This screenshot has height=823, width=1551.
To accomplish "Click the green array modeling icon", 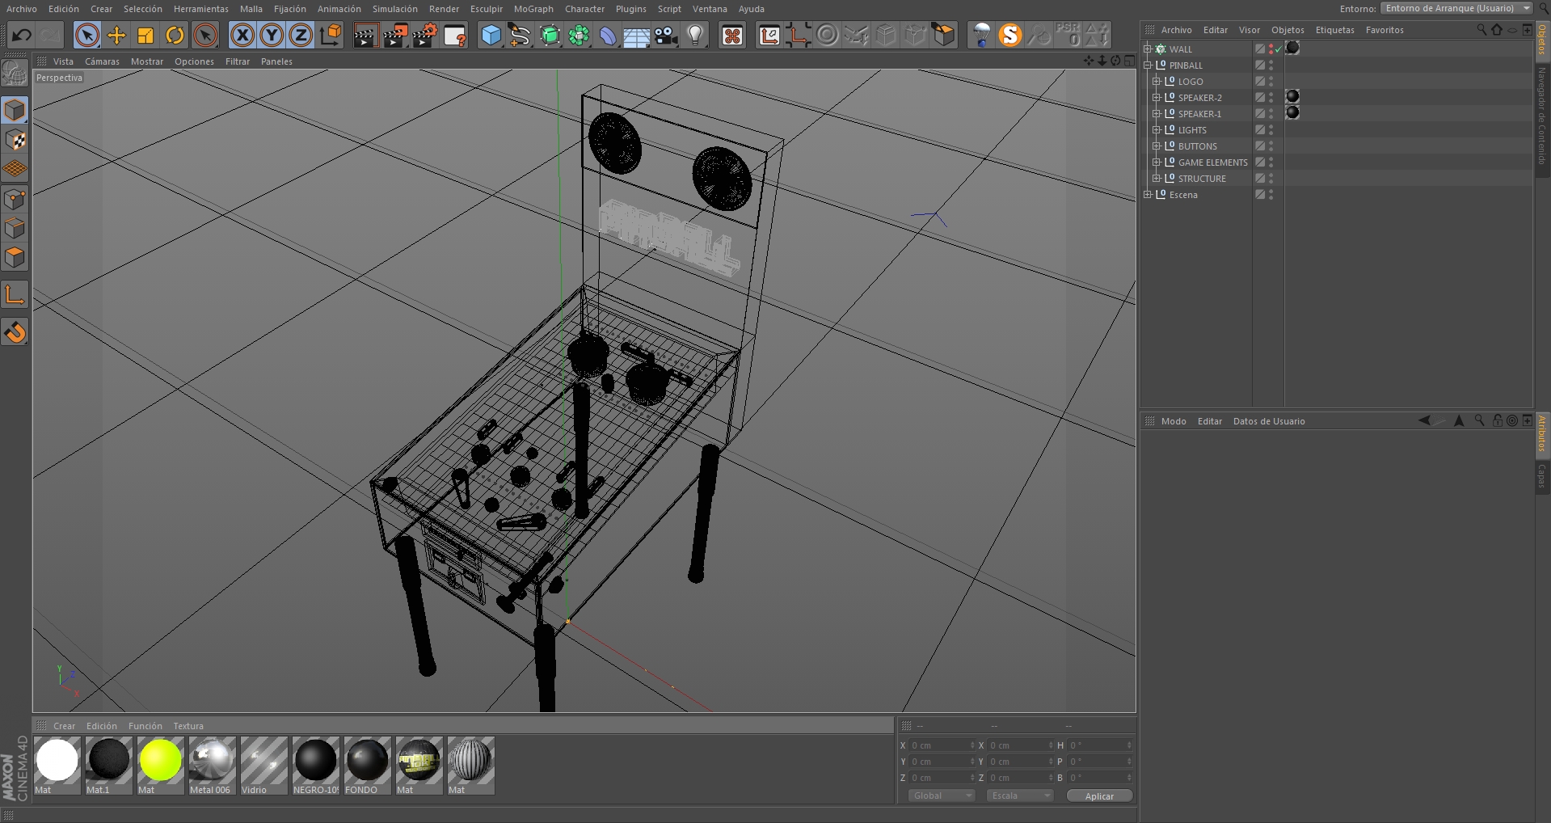I will click(x=579, y=36).
